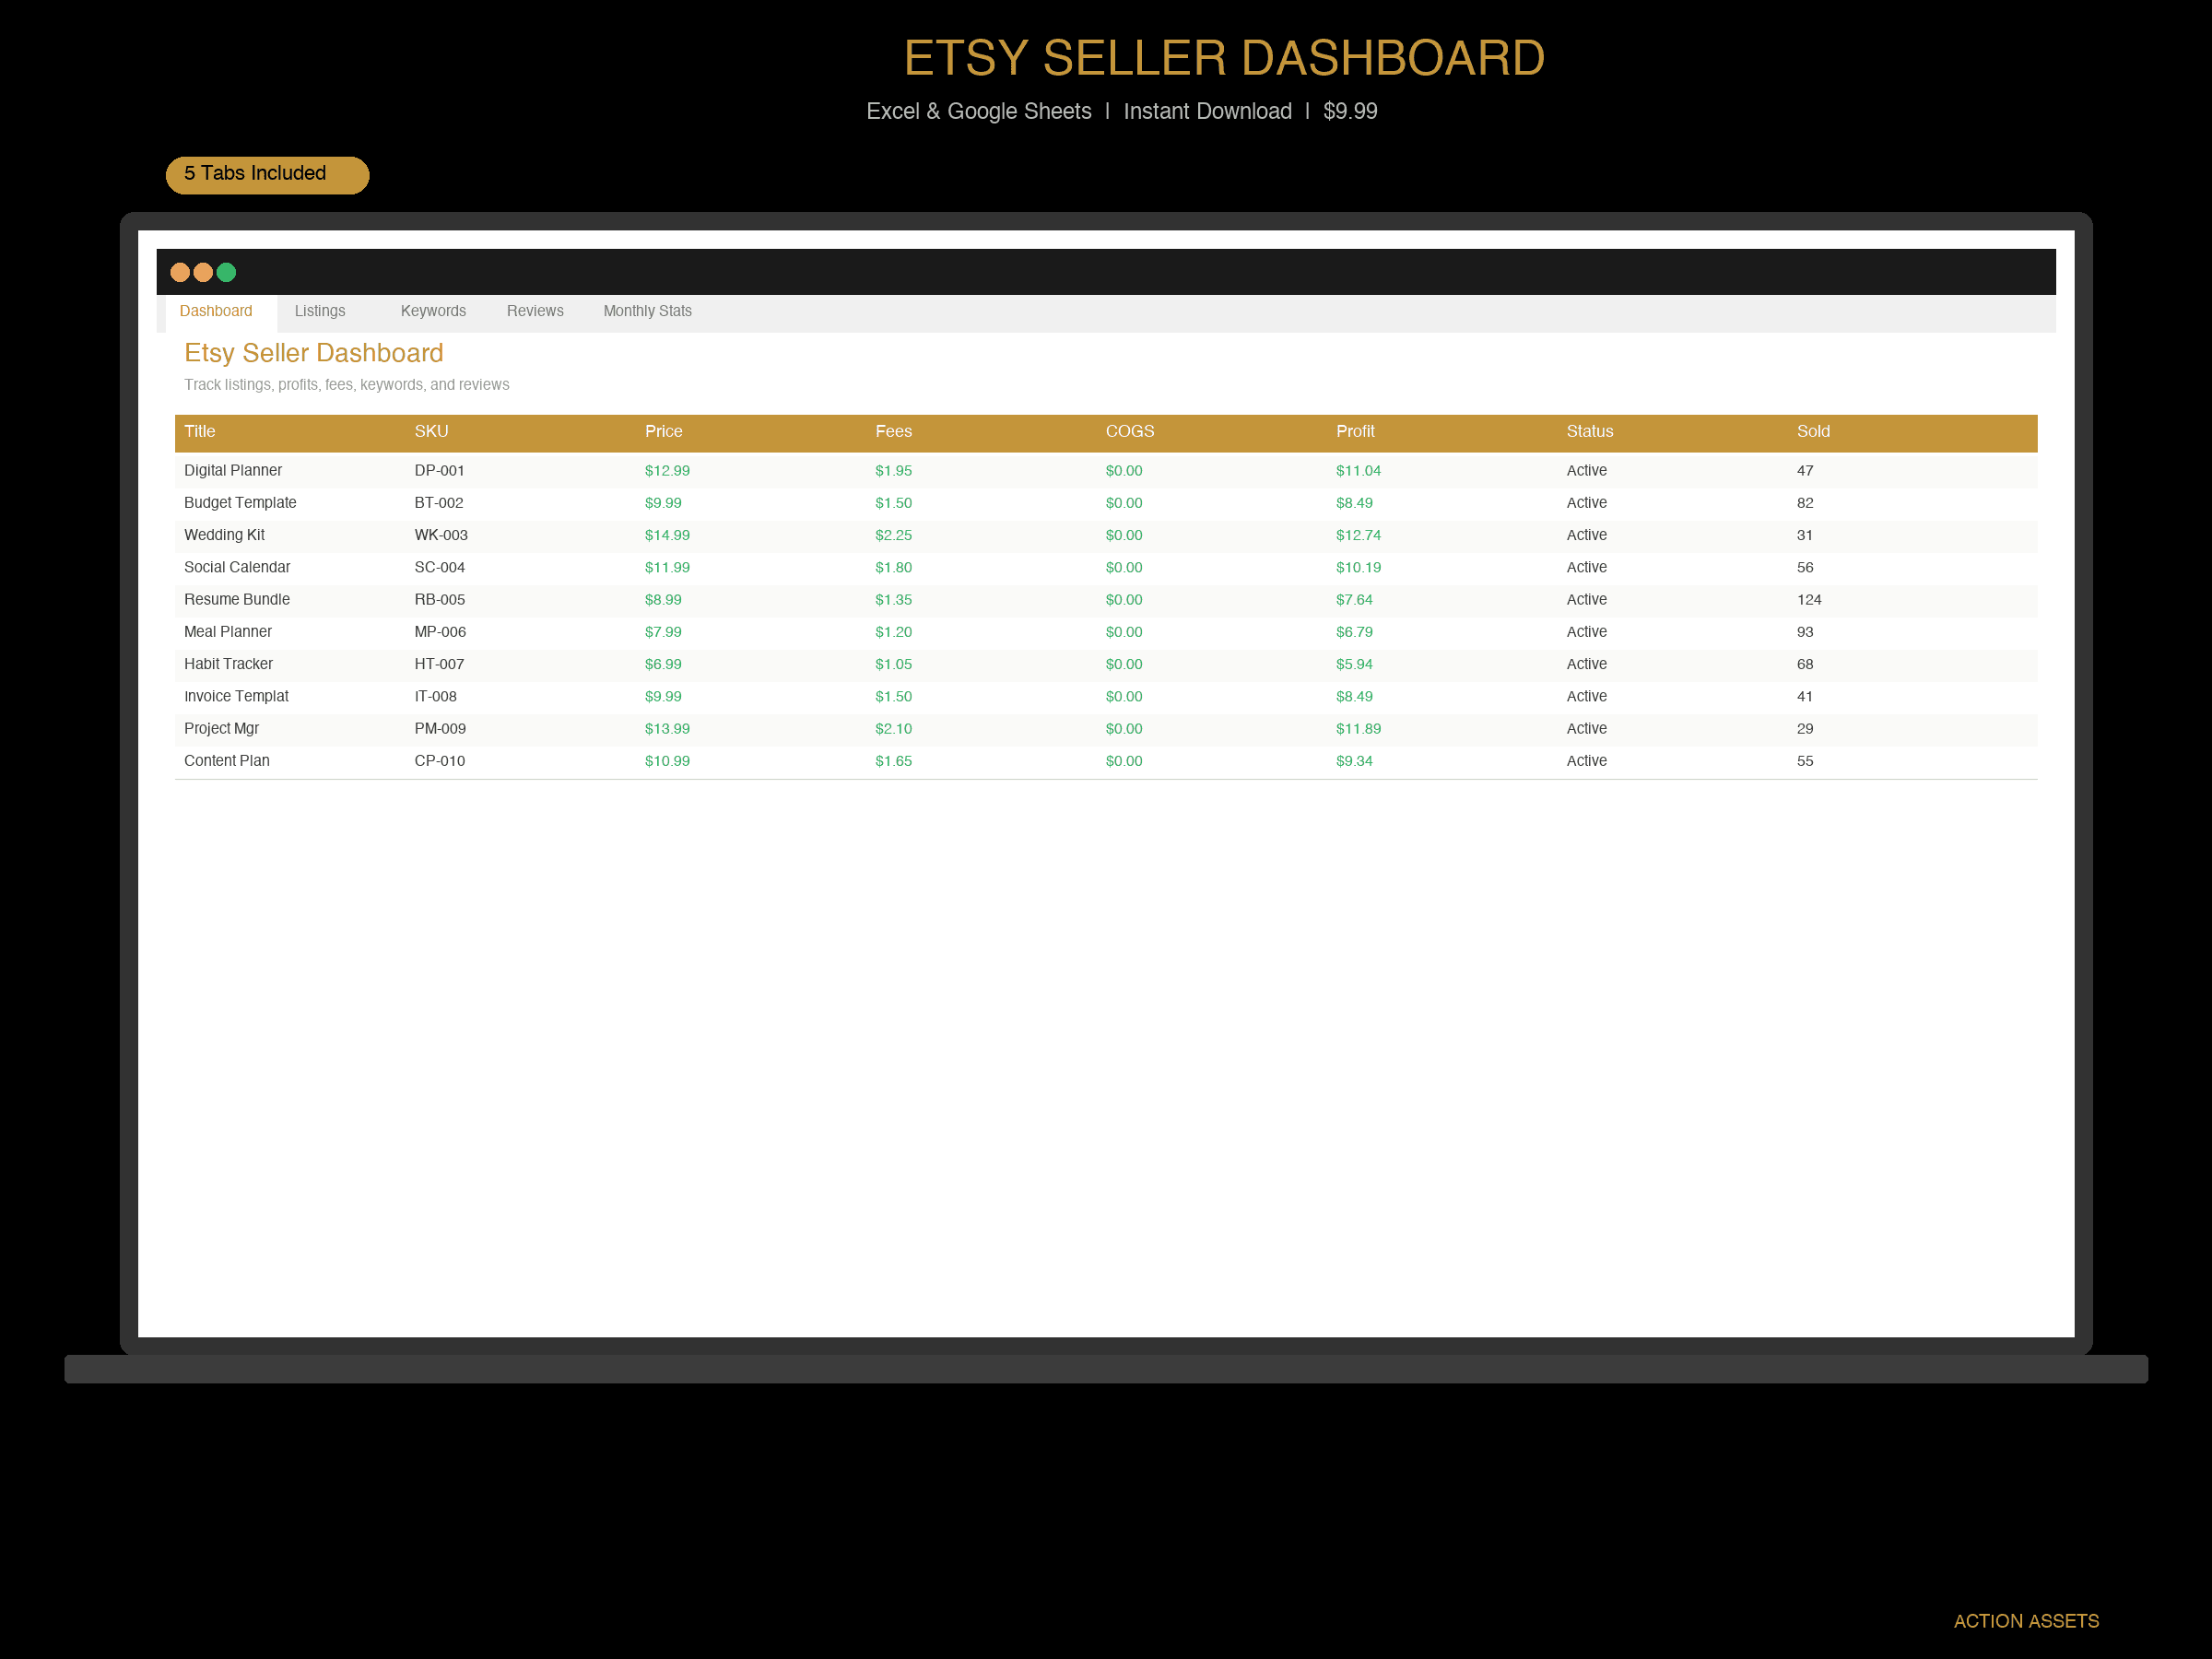Click the sold count 93

[x=1805, y=631]
